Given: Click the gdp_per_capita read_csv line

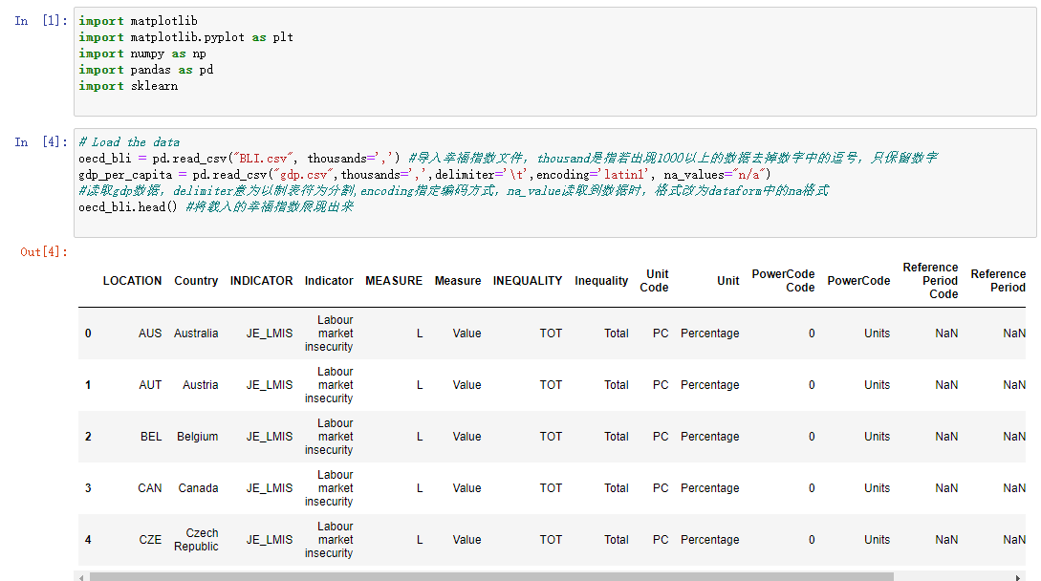Looking at the screenshot, I should click(424, 175).
